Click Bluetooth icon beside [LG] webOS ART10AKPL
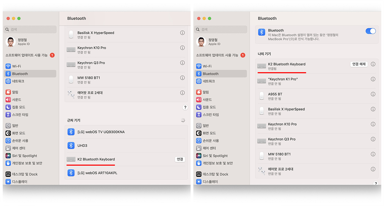 pos(71,173)
